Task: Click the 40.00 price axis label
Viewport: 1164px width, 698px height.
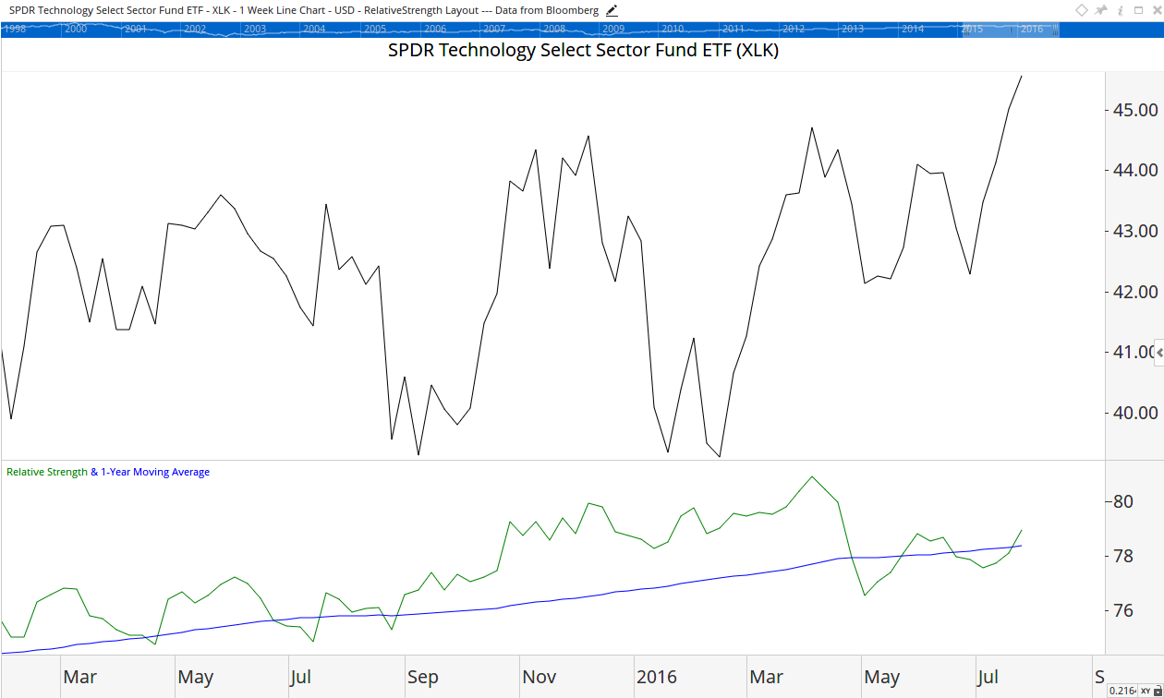Action: coord(1135,413)
